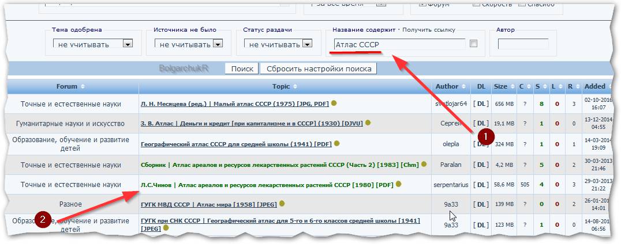The image size is (621, 244).
Task: Open Точные и естественные науки forum in Месяцева row
Action: point(70,104)
